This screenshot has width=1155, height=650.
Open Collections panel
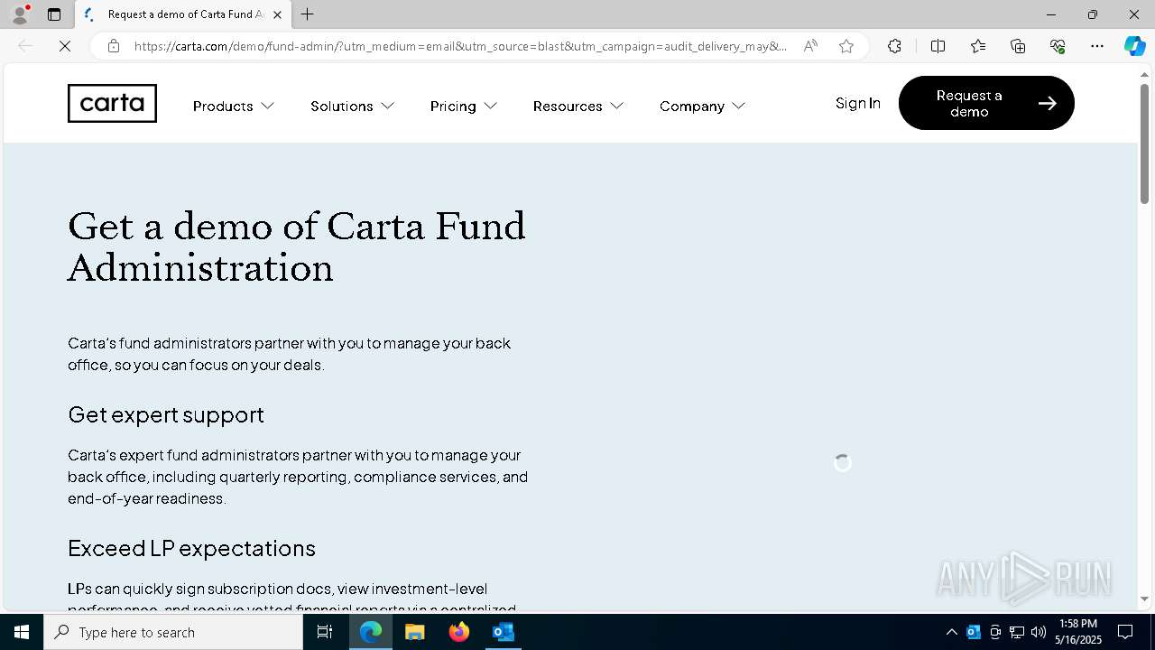(1018, 46)
